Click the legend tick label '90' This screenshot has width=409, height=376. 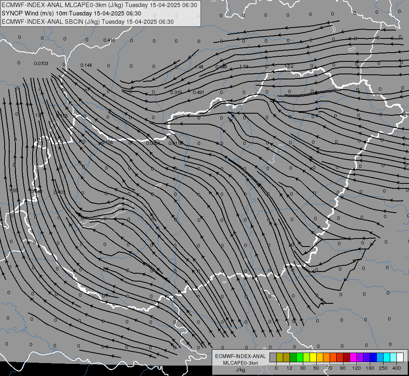click(x=343, y=368)
